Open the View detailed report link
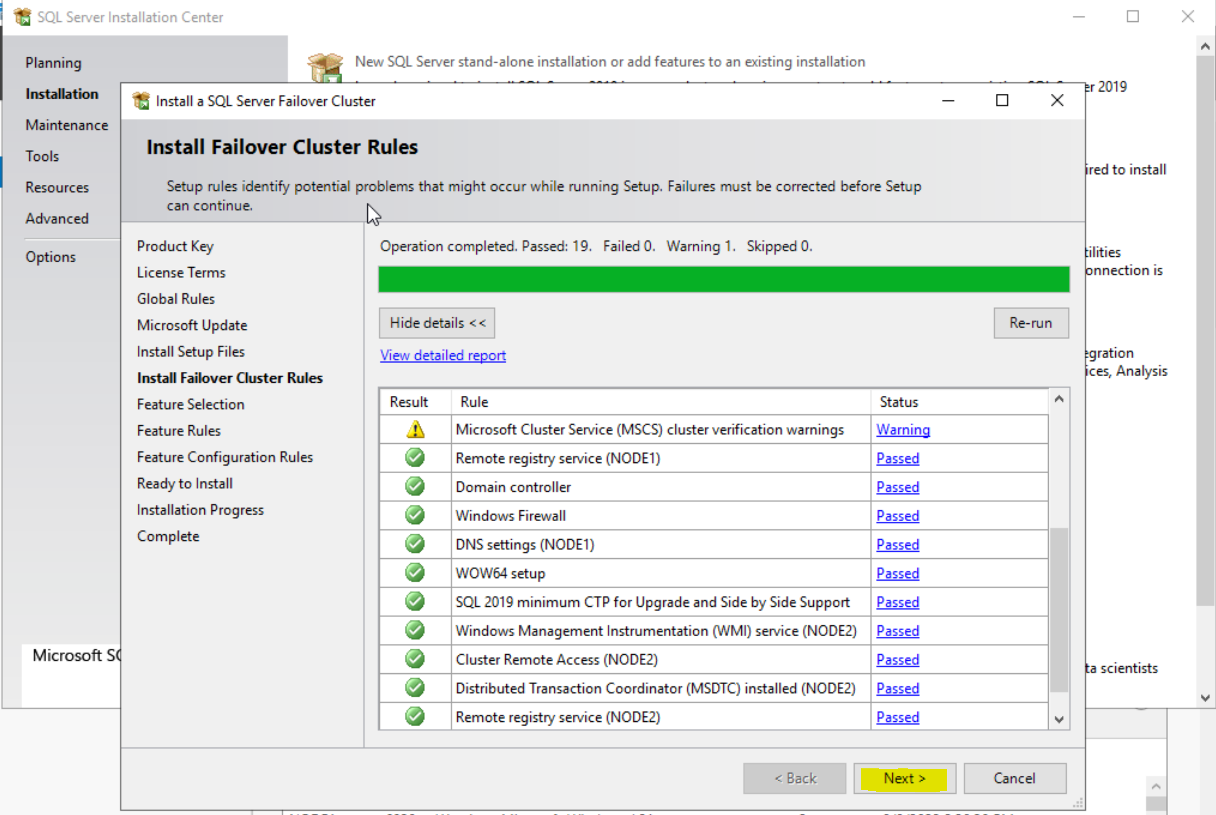Viewport: 1216px width, 815px height. pyautogui.click(x=443, y=356)
